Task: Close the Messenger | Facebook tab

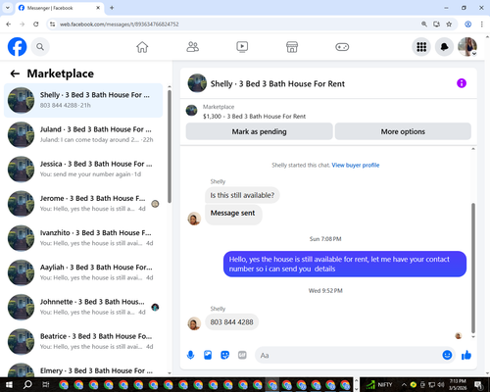Action: pyautogui.click(x=98, y=8)
